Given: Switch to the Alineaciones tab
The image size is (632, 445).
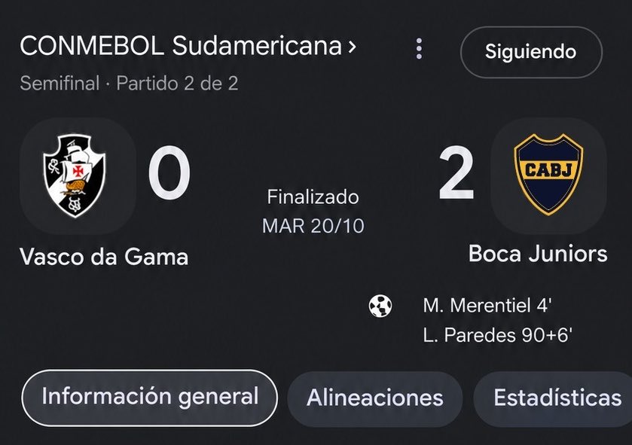Looking at the screenshot, I should click(375, 398).
